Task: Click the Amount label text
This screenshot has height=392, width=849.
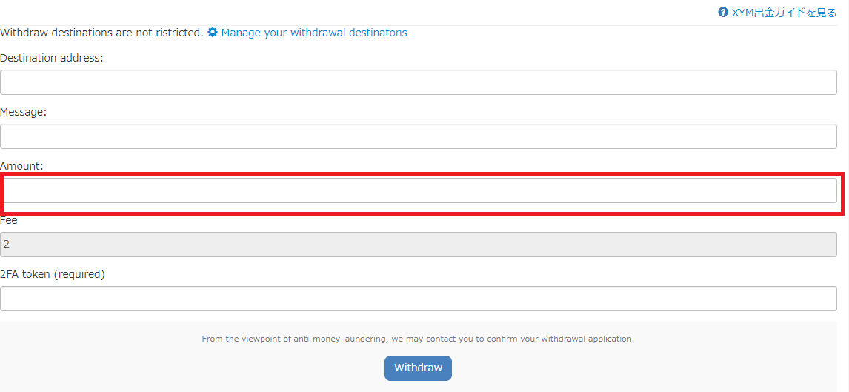Action: [x=21, y=166]
